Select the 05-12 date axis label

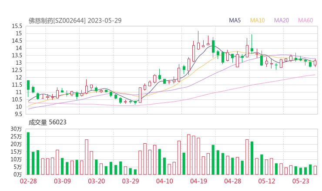pos(267,181)
